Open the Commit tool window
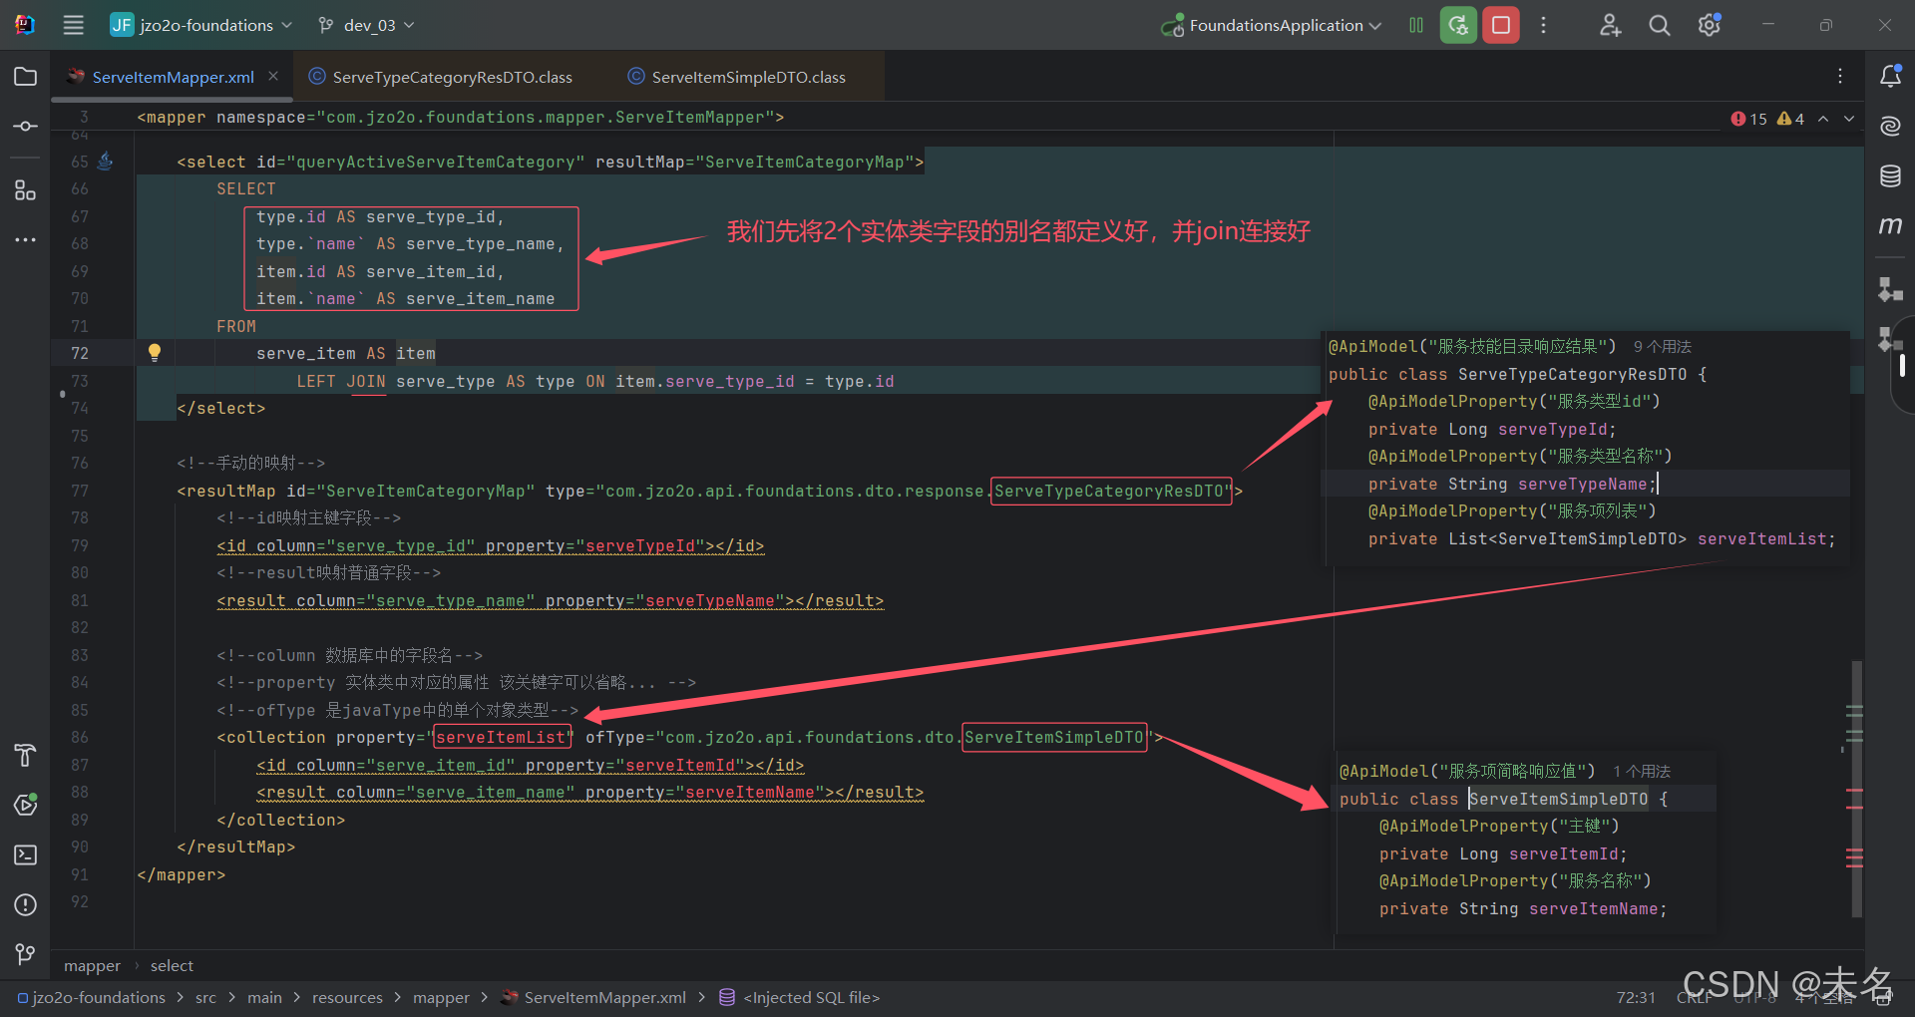The height and width of the screenshot is (1017, 1915). (25, 126)
